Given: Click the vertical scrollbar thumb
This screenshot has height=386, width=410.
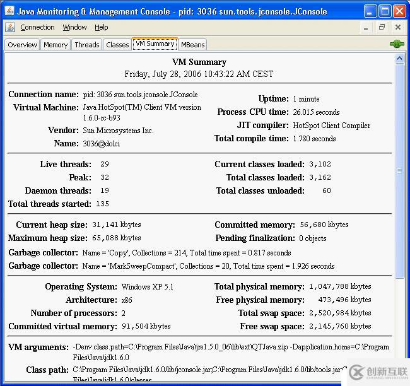Looking at the screenshot, I should coord(399,172).
